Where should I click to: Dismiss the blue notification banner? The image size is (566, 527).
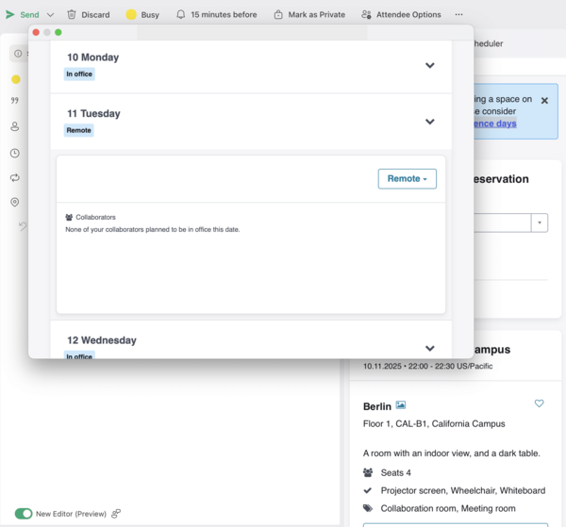click(x=544, y=101)
